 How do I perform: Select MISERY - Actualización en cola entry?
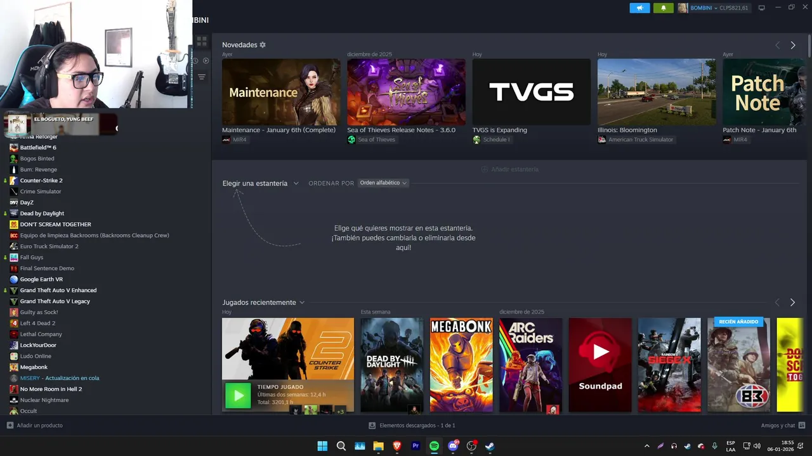tap(60, 378)
